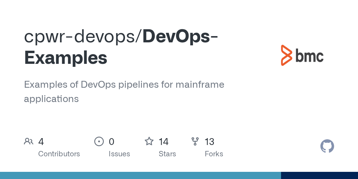Click the issues circle icon
Screen dimensions: 358x179
(x=99, y=141)
